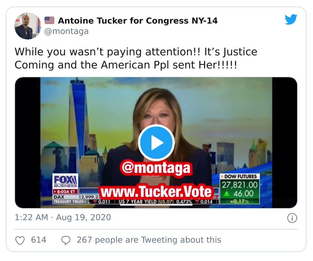The image size is (313, 261).
Task: Click the Antoine Tucker for Congress NY-14 name
Action: coord(138,20)
